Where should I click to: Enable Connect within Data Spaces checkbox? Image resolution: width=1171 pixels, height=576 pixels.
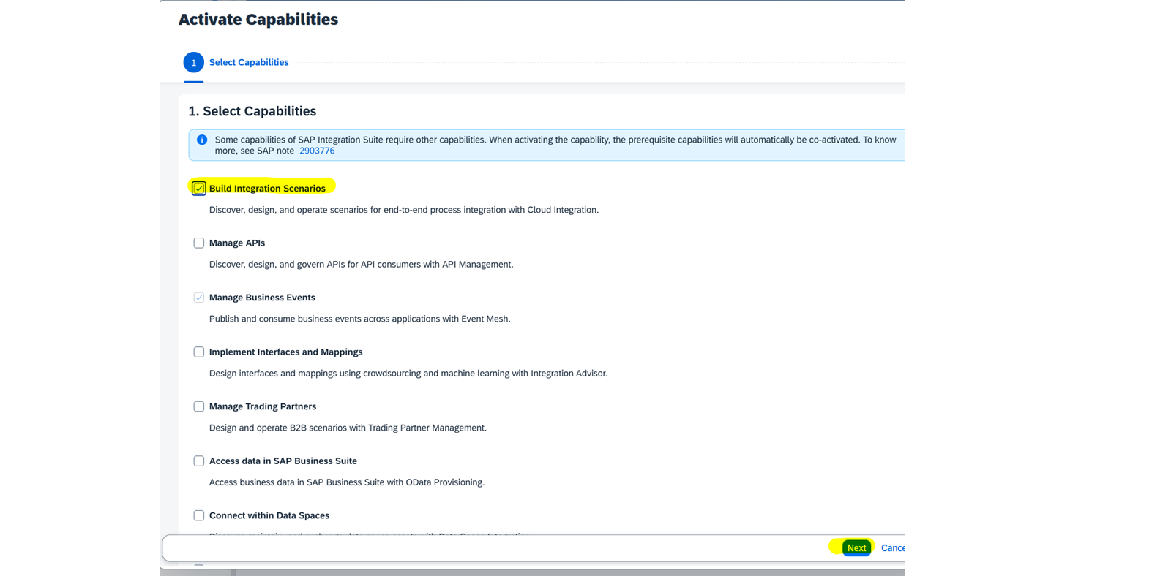pyautogui.click(x=198, y=515)
